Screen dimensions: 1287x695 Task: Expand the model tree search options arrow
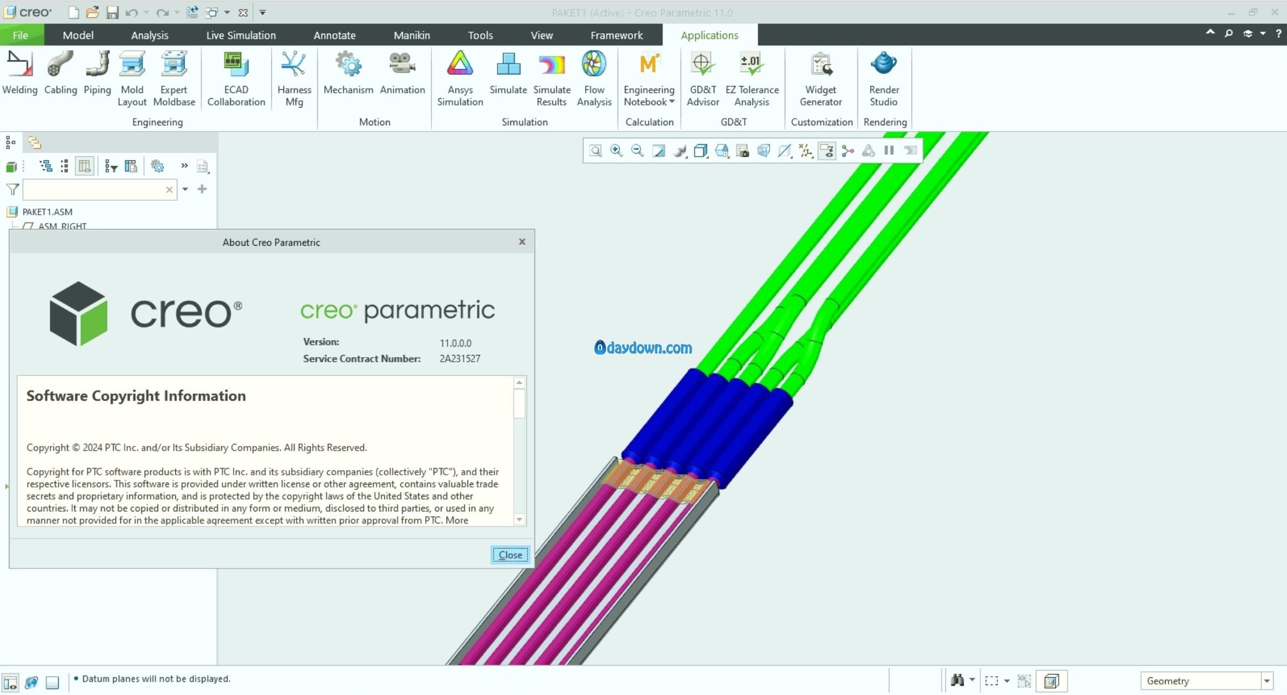pos(185,190)
